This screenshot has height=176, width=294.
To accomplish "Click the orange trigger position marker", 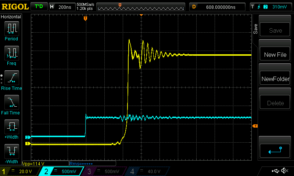I will (85, 18).
